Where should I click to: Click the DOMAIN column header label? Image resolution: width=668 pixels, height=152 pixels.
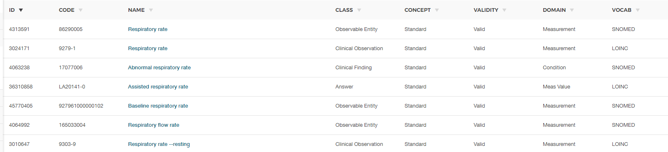coord(554,10)
